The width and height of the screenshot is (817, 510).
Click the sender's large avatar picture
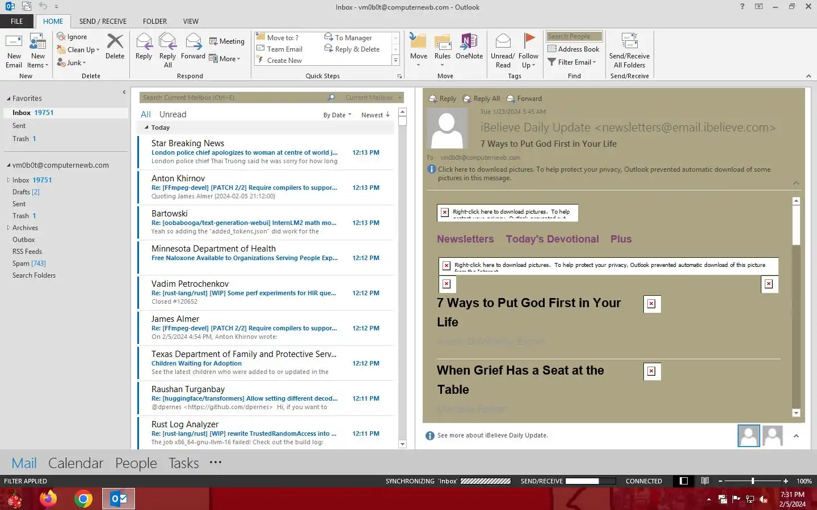click(447, 129)
